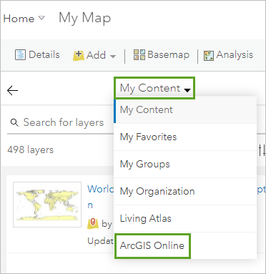Screen dimensions: 266x274
Task: Open the Details panel
Action: coord(37,55)
